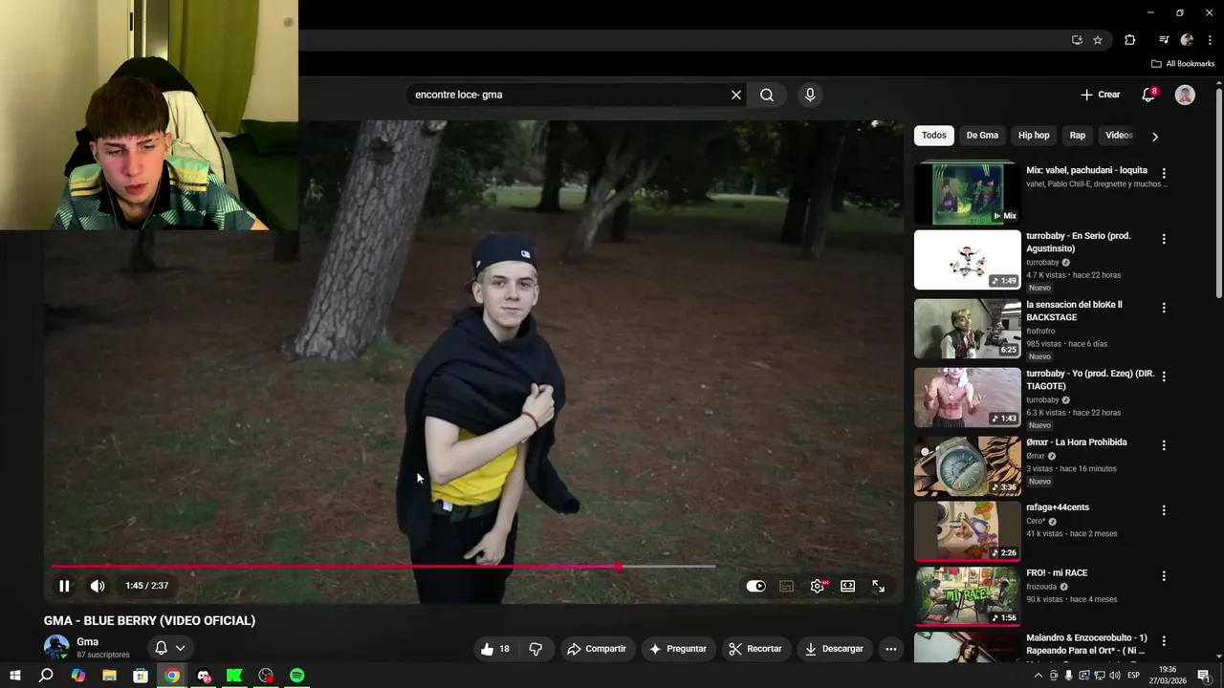Enter full screen mode

(x=878, y=586)
